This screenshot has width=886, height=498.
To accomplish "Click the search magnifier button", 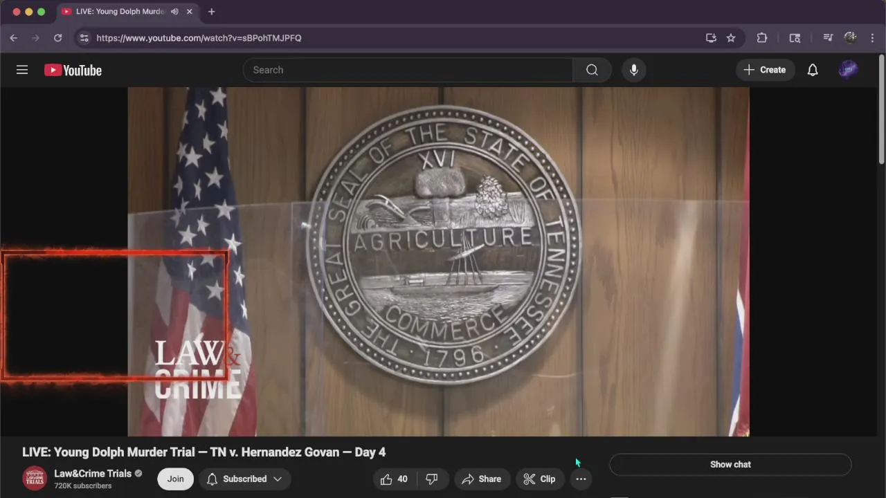I will (592, 70).
